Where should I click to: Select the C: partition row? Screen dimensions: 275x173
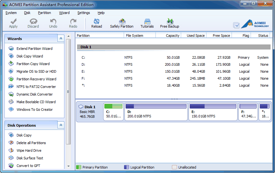coord(174,57)
